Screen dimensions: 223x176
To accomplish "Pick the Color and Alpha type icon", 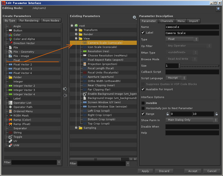I will 10,39.
